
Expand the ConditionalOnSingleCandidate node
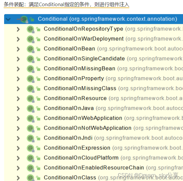(18, 59)
